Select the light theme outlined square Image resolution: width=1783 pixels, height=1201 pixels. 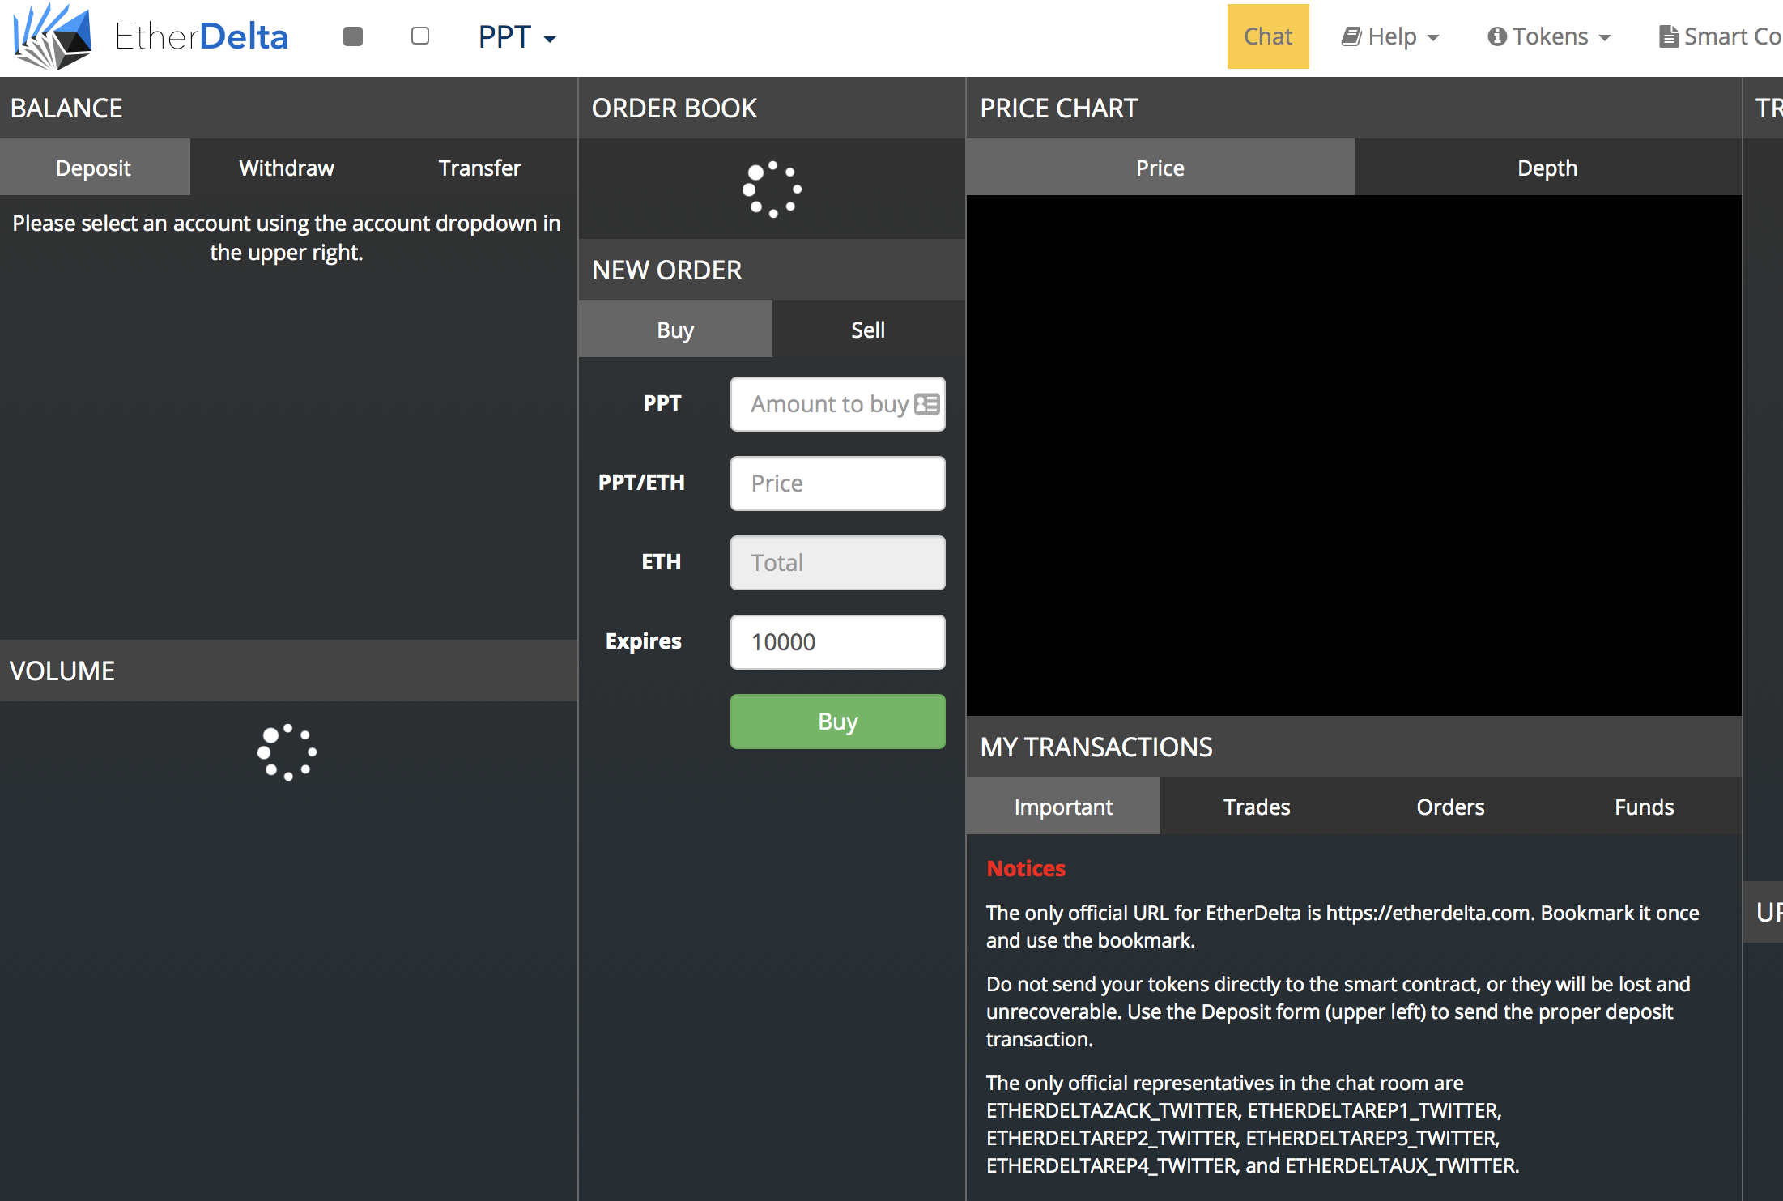[x=420, y=36]
